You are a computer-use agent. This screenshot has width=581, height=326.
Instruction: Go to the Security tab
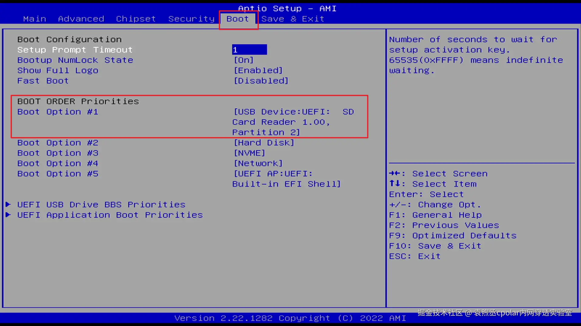191,19
